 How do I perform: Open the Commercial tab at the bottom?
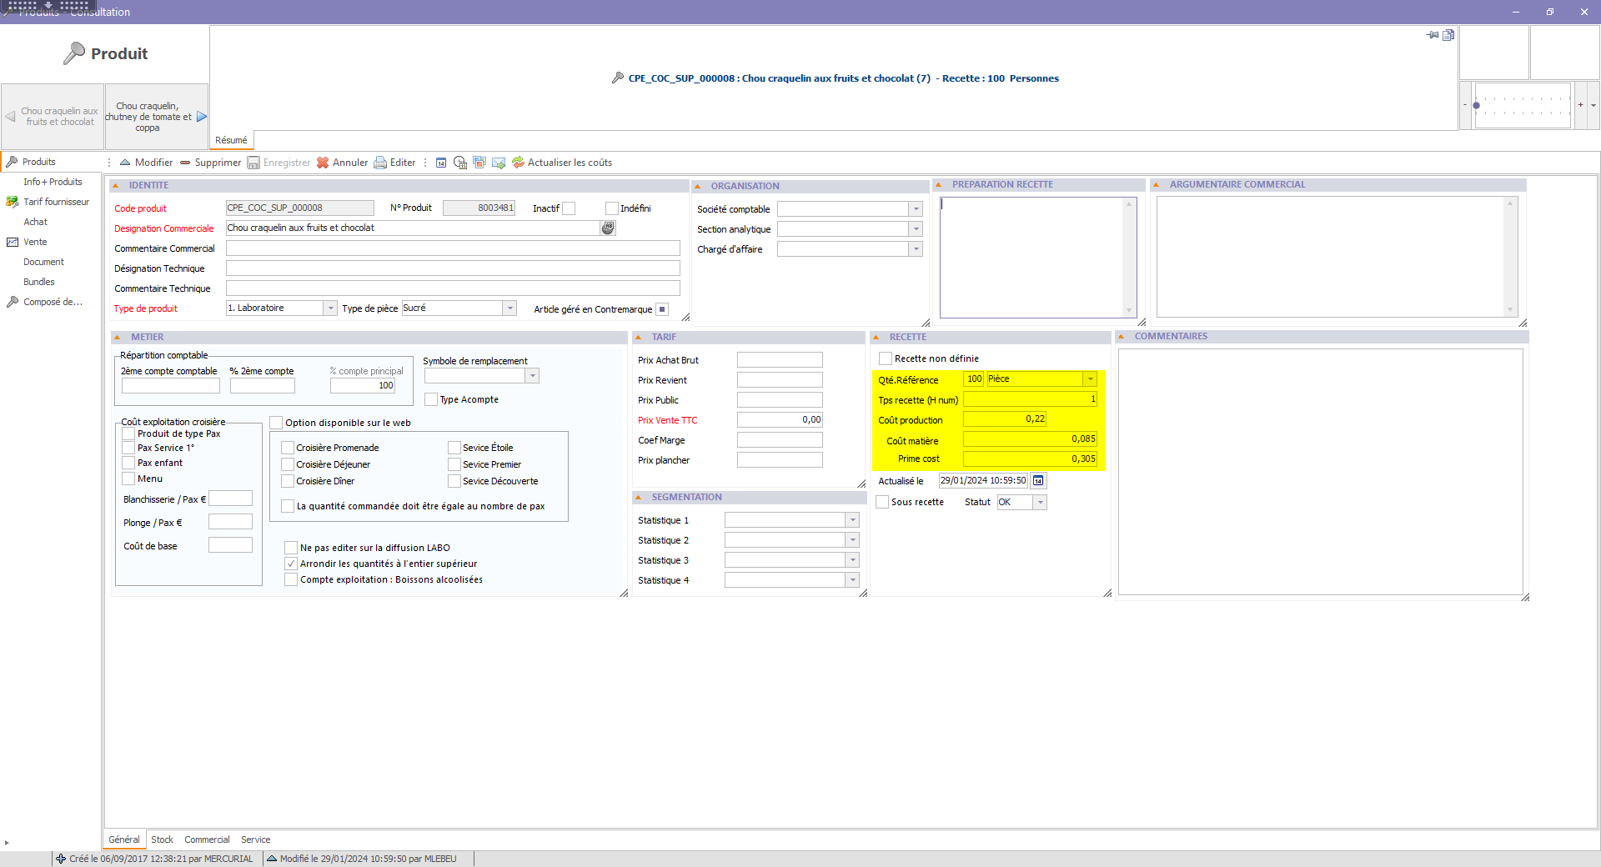(207, 839)
